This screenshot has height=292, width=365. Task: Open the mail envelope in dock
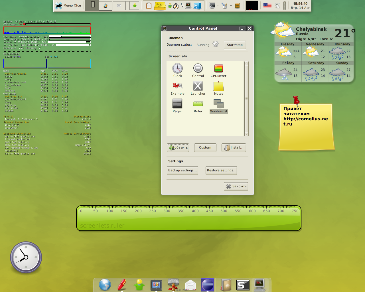coord(190,285)
